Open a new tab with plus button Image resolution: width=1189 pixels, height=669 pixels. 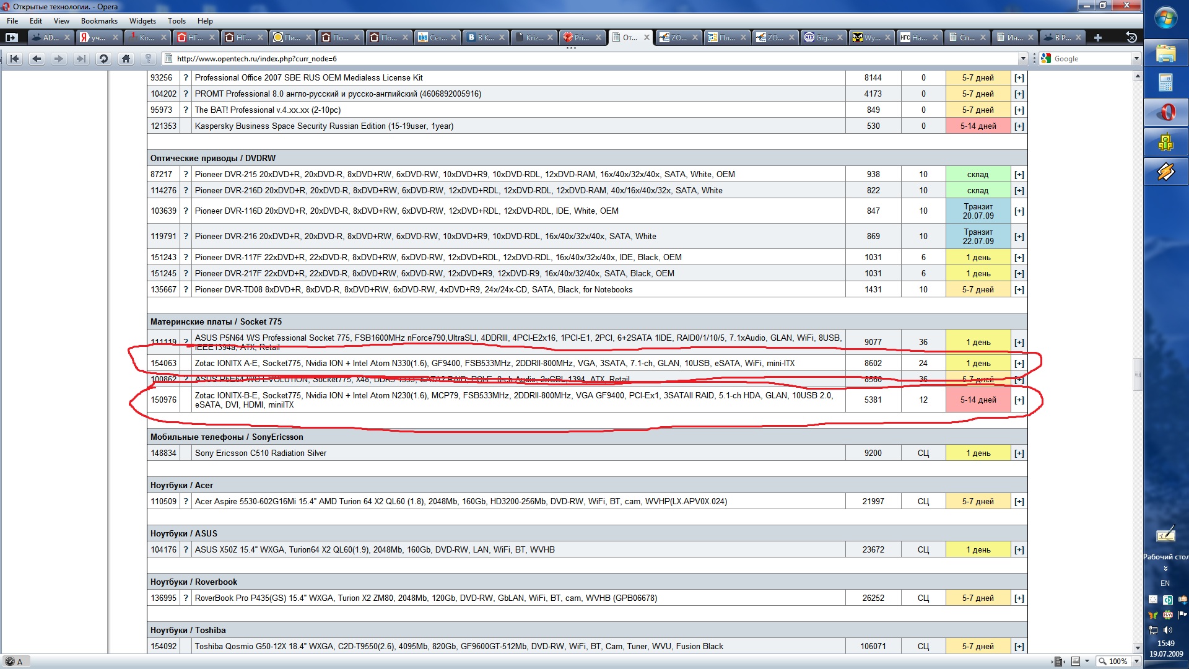point(1098,38)
